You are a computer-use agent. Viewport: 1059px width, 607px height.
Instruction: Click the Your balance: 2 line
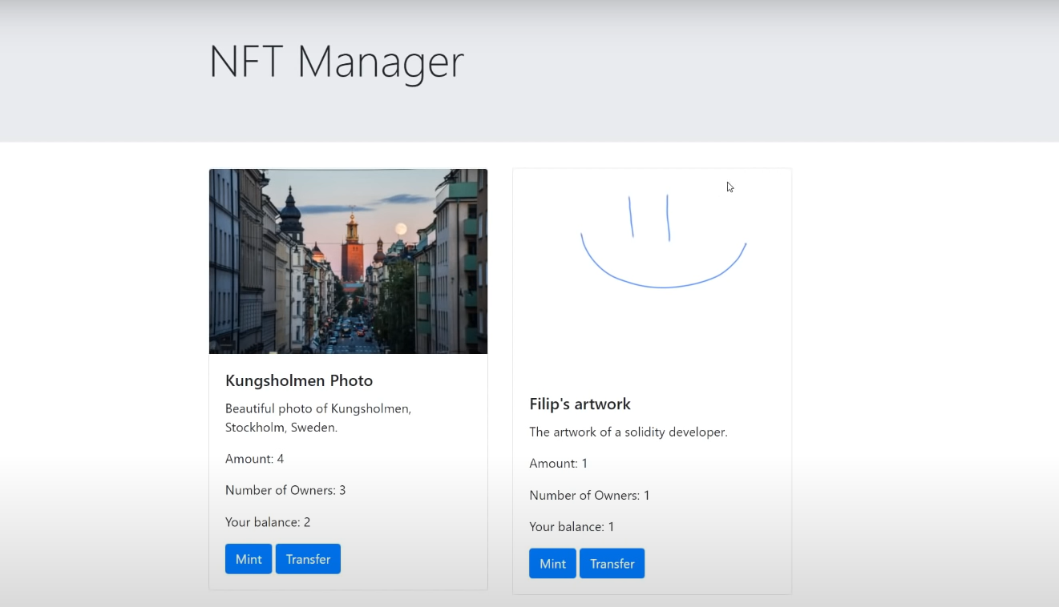pyautogui.click(x=268, y=522)
